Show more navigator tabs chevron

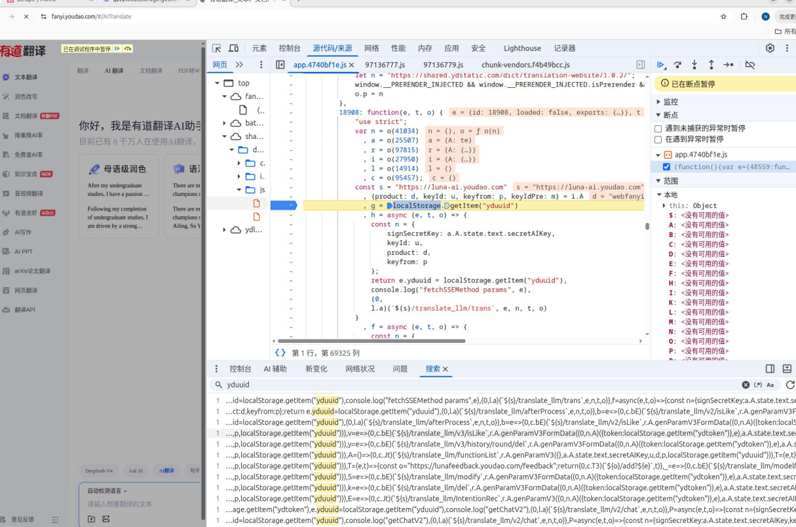point(239,65)
